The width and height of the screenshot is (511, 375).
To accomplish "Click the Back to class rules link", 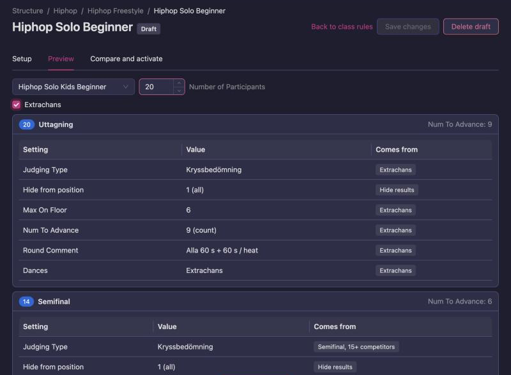I will (342, 27).
